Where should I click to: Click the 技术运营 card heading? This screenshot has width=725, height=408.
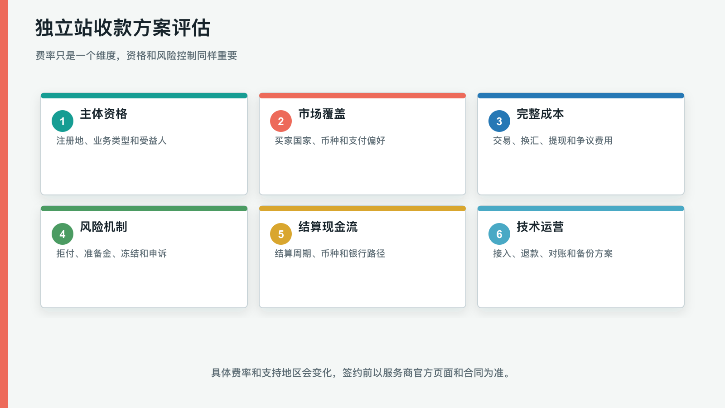(540, 227)
